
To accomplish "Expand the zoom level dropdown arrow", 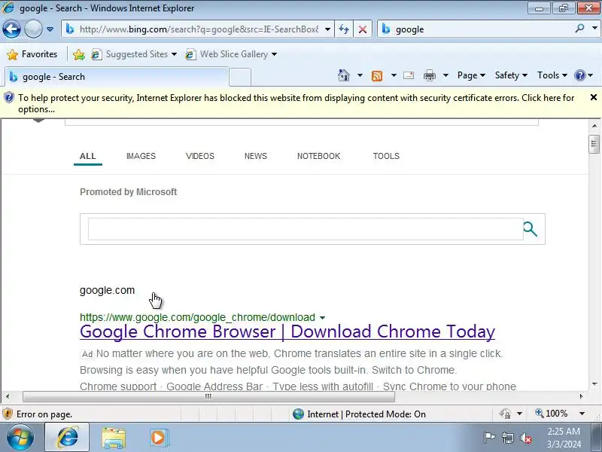I will (582, 414).
